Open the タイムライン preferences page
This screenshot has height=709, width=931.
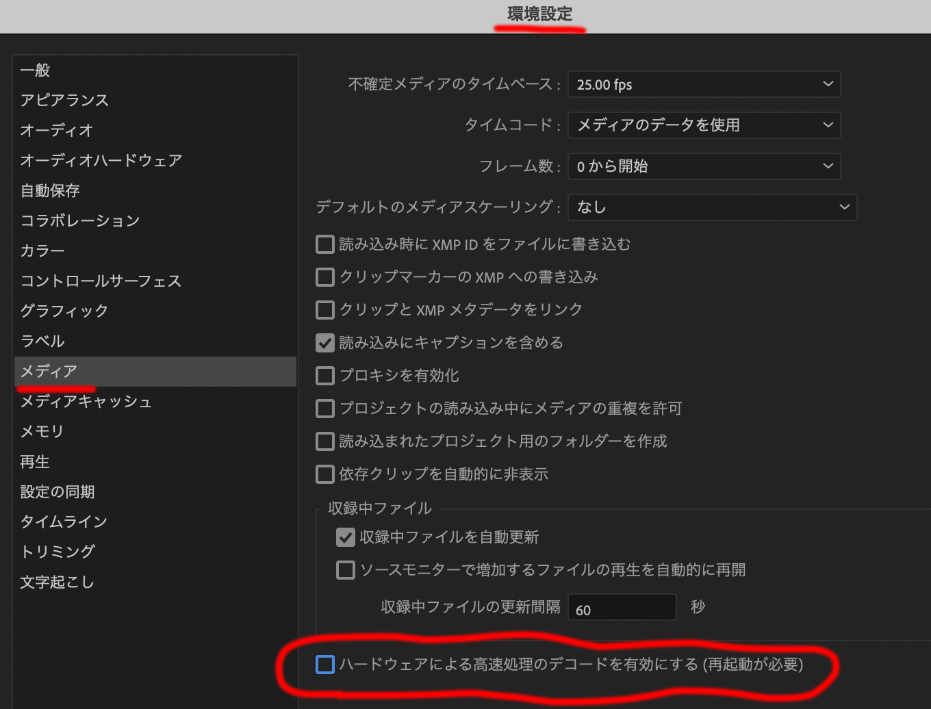tap(63, 521)
